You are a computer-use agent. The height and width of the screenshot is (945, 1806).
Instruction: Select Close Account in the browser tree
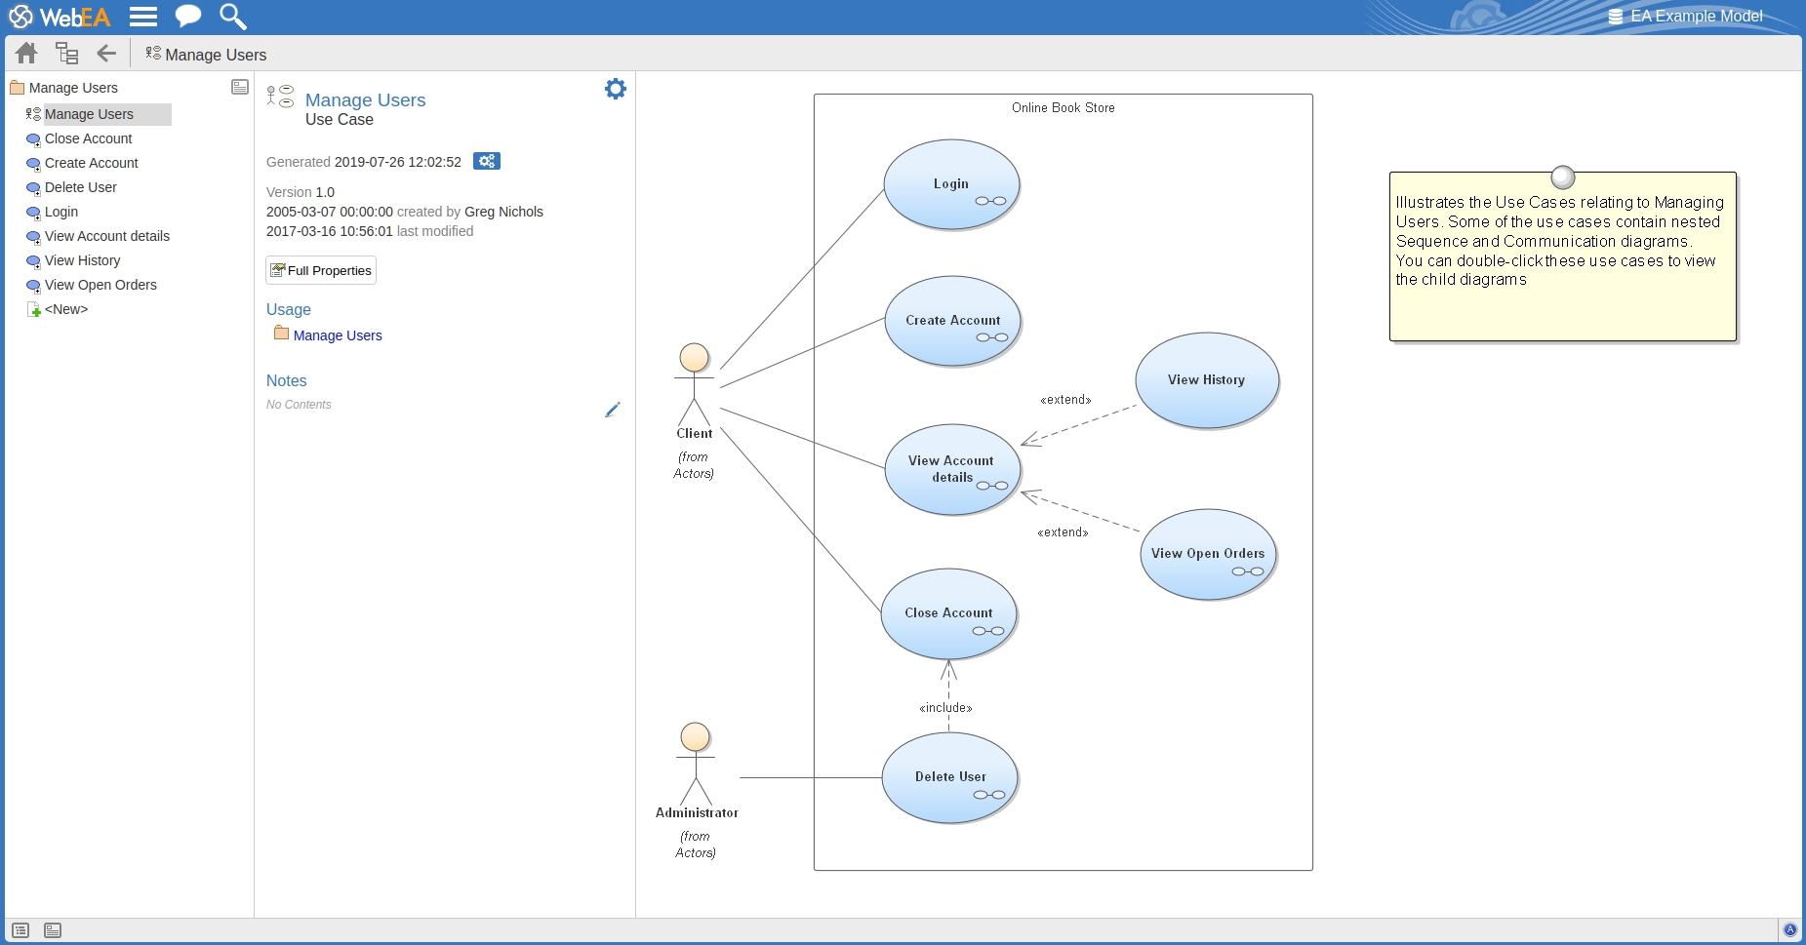point(88,138)
